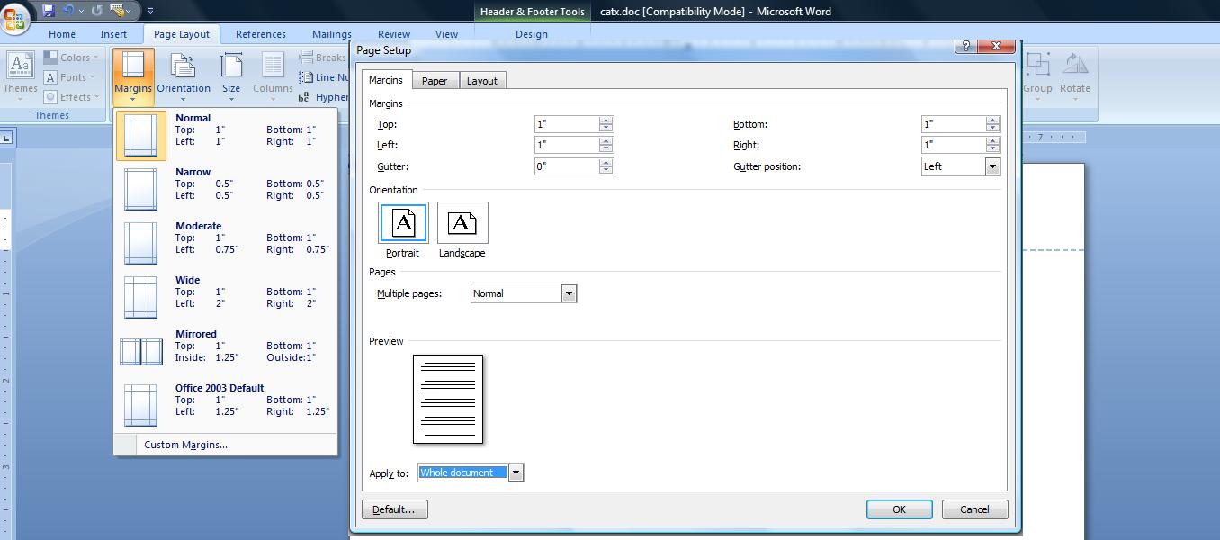Image resolution: width=1220 pixels, height=540 pixels.
Task: Select the Mirrored margins preset
Action: click(226, 351)
